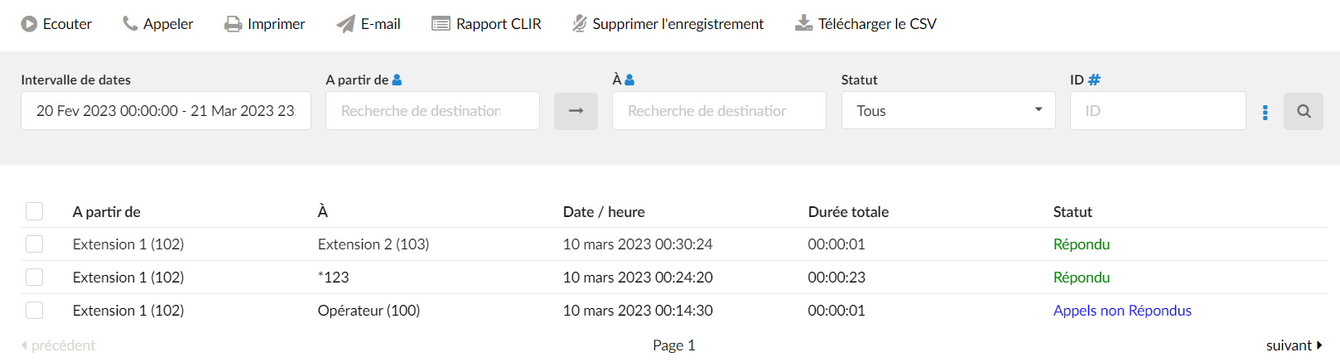Image resolution: width=1340 pixels, height=362 pixels.
Task: Click the Imprimer printer icon
Action: click(234, 24)
